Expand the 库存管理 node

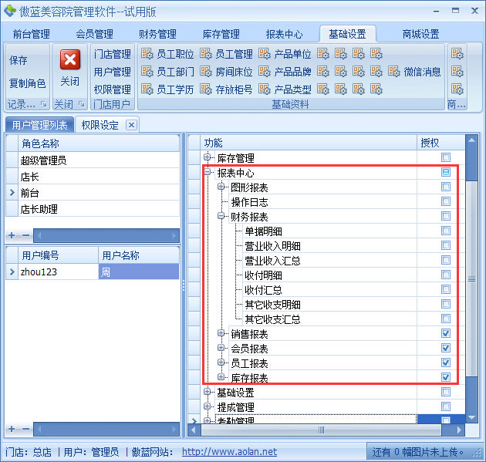208,158
